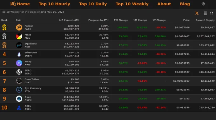Image resolution: width=216 pixels, height=120 pixels.
Task: Sort by 1W Change column header
Action: click(121, 20)
